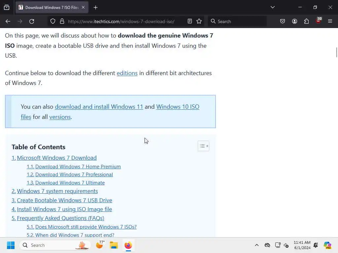Go back to previous page
The image size is (338, 253).
coord(8,21)
